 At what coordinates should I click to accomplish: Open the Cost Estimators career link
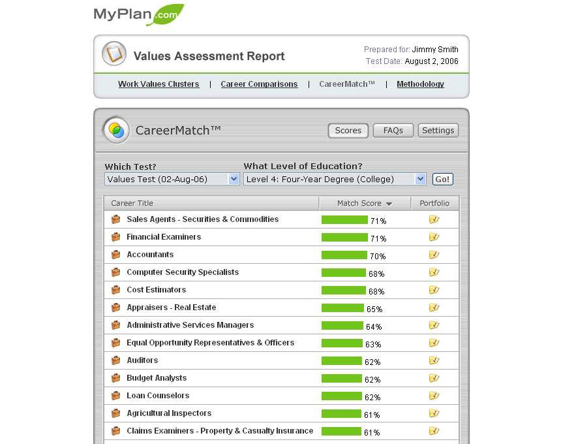157,290
